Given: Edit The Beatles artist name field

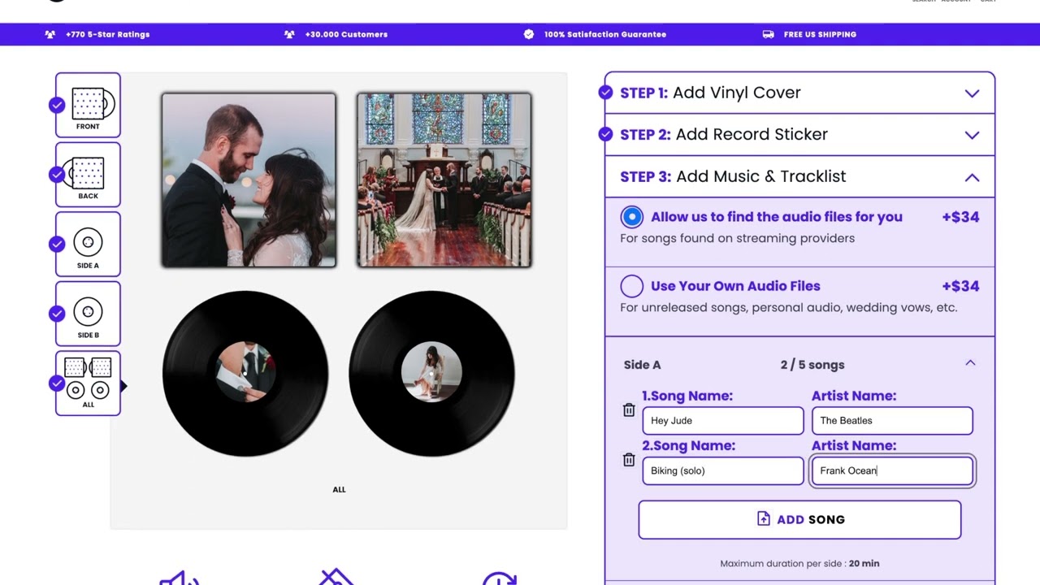Looking at the screenshot, I should 892,421.
